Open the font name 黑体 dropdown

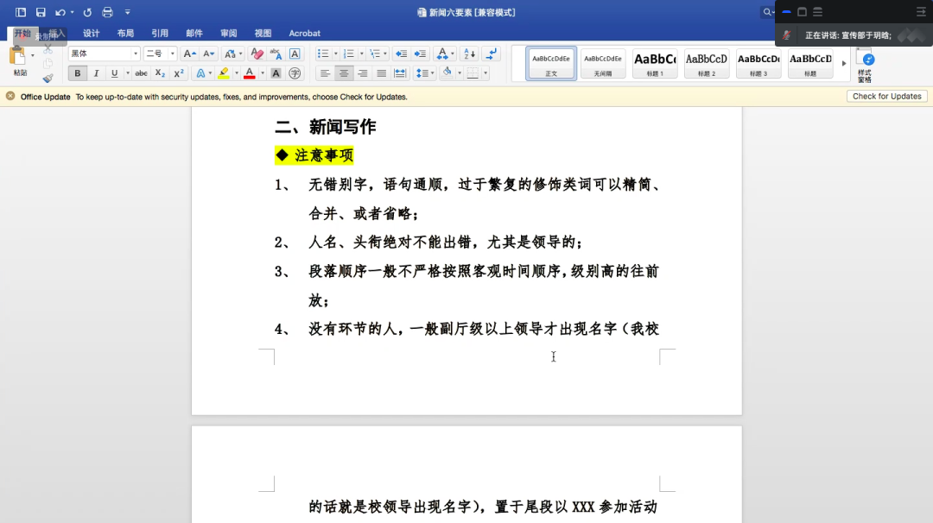click(x=136, y=54)
